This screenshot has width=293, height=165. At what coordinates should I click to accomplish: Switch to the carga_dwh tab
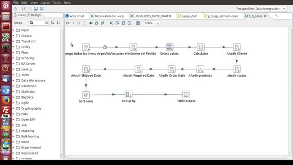tap(188, 16)
